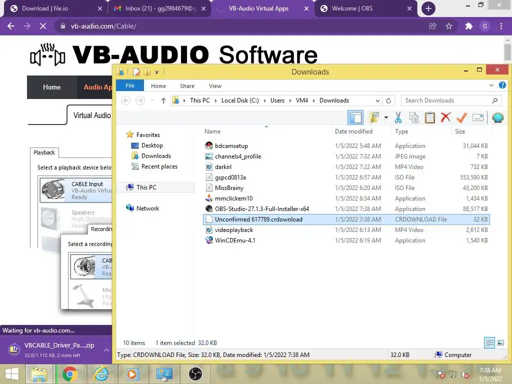Open the Windows Start button
This screenshot has height=384, width=512.
coord(12,374)
